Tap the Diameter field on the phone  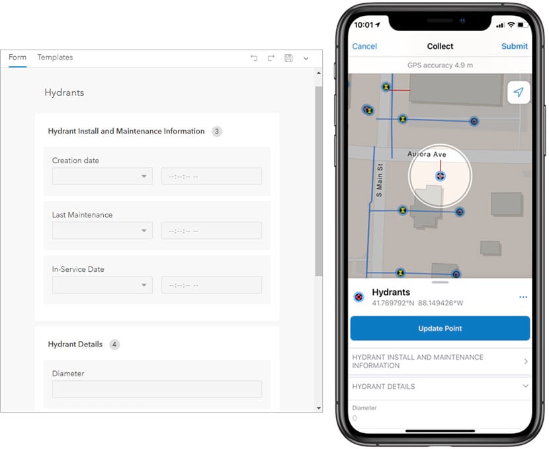[440, 415]
